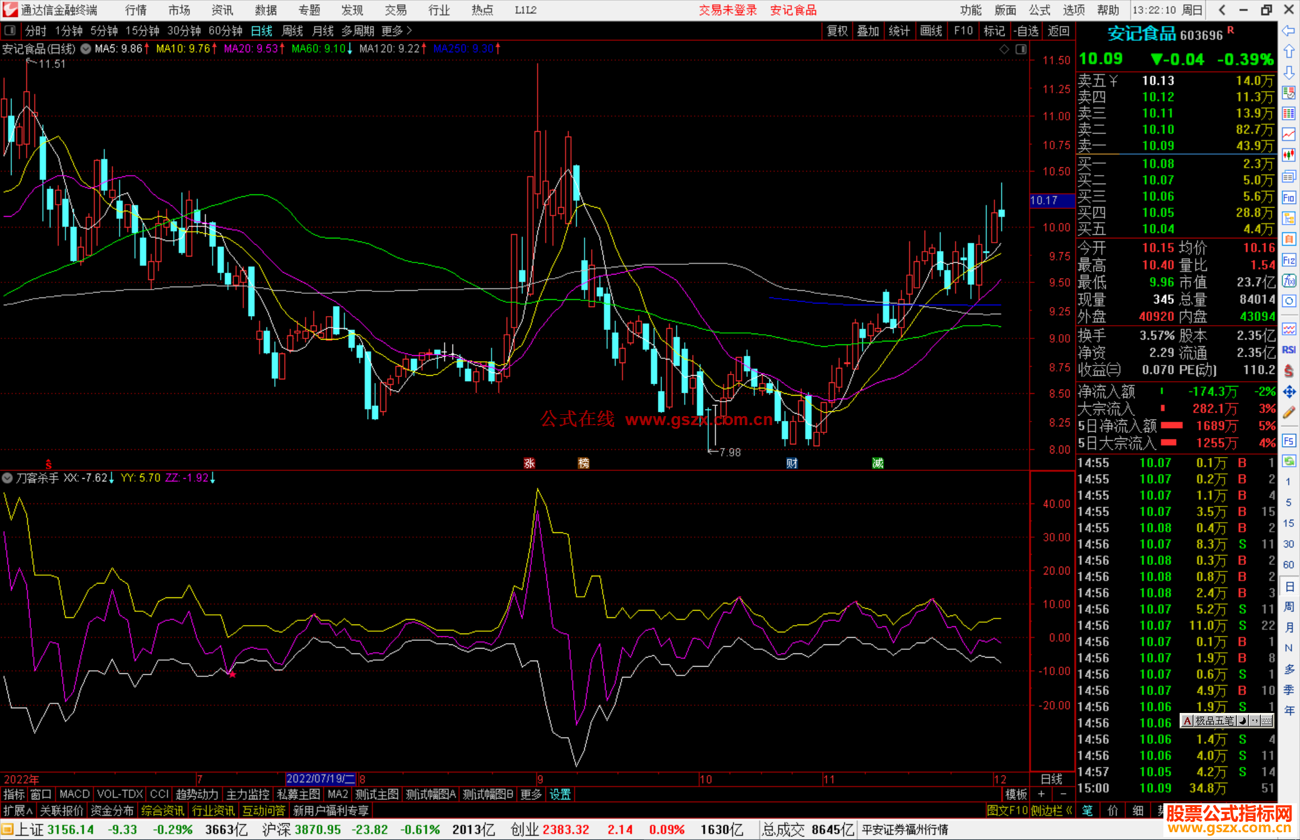1300x840 pixels.
Task: Click the F10 info icon in the right sidebar
Action: 1289,198
